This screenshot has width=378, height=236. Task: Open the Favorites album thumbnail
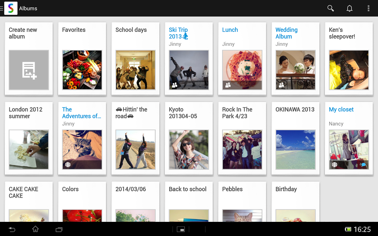82,70
